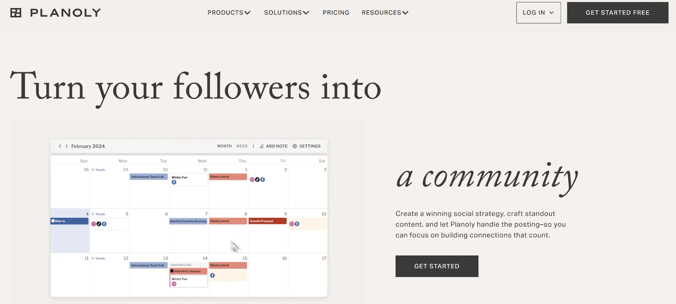Open Settings via the gear icon
676x304 pixels.
(x=295, y=146)
